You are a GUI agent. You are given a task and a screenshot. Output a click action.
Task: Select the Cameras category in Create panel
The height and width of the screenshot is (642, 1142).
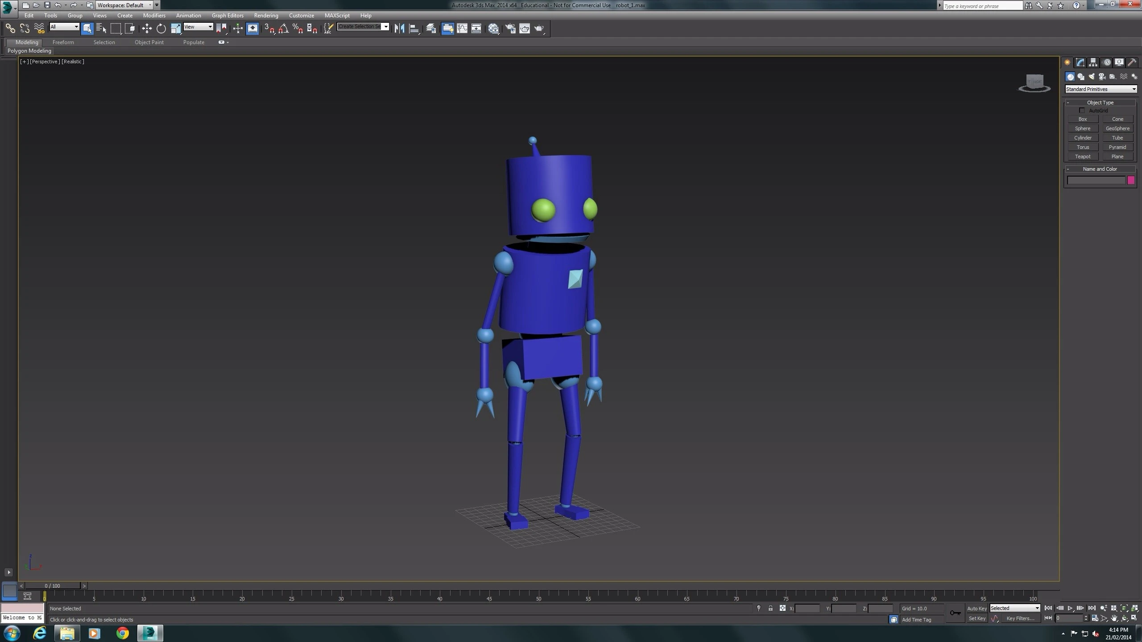coord(1102,77)
